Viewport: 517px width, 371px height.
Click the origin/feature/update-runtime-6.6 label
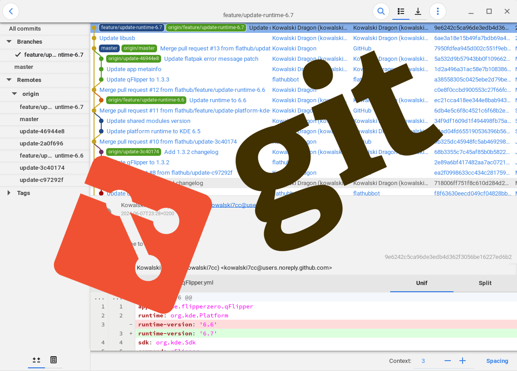(146, 100)
